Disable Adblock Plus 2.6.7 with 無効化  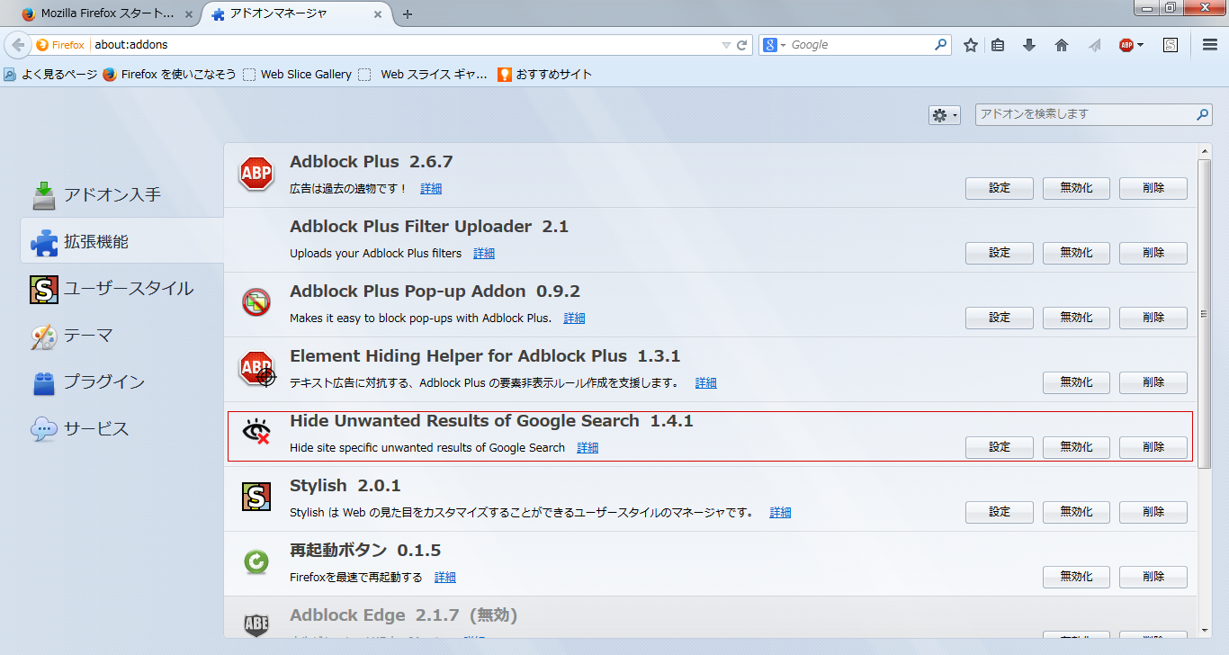click(1076, 188)
